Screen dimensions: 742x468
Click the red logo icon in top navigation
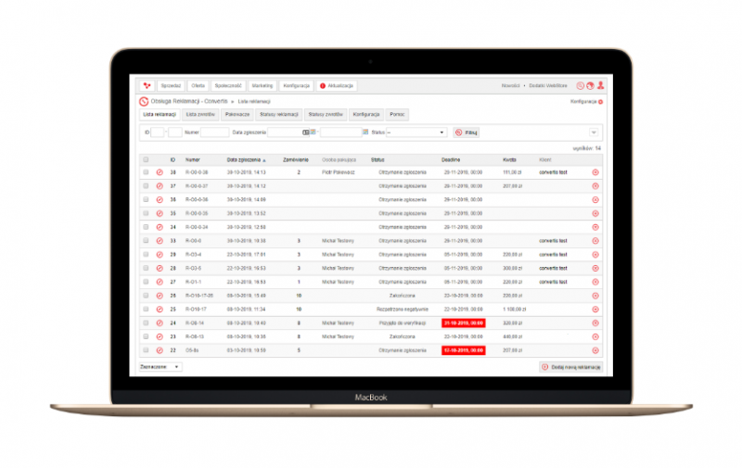click(x=147, y=85)
